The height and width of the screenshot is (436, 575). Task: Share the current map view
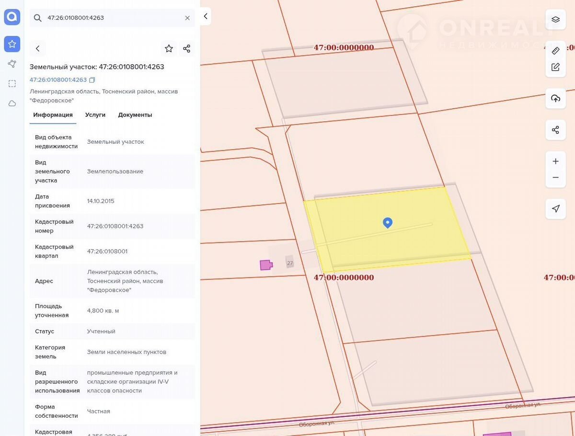coord(555,130)
